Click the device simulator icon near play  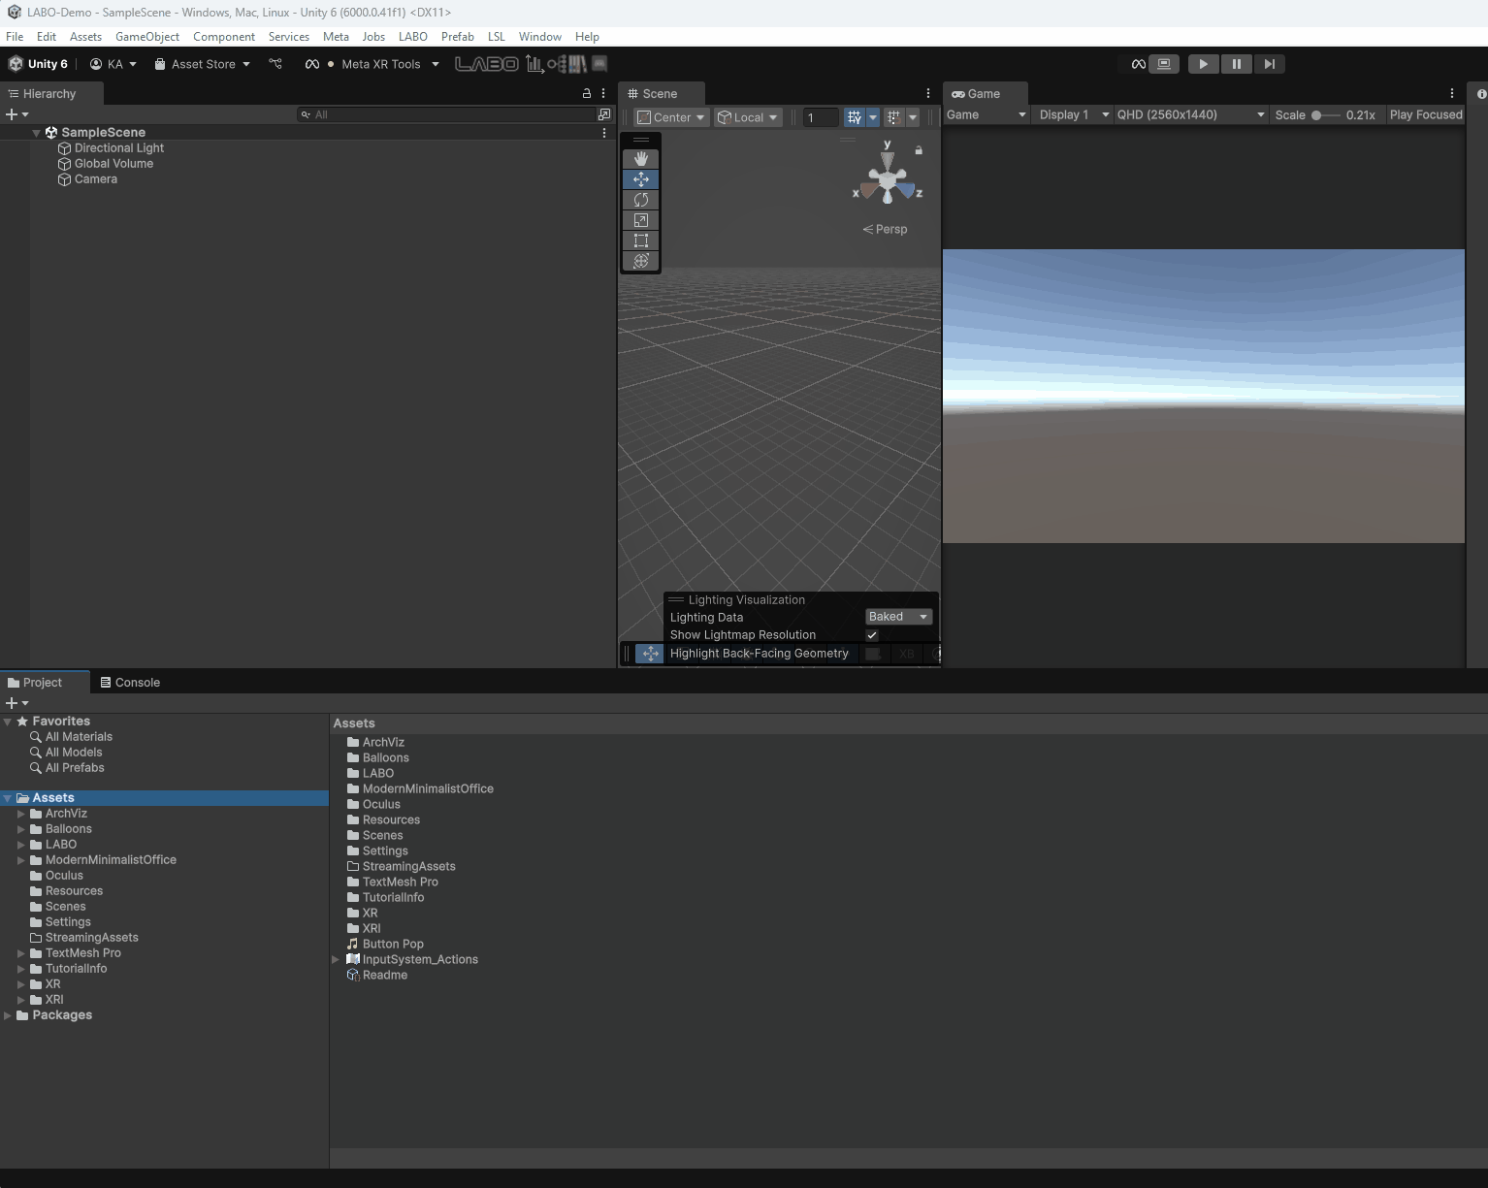[1164, 64]
